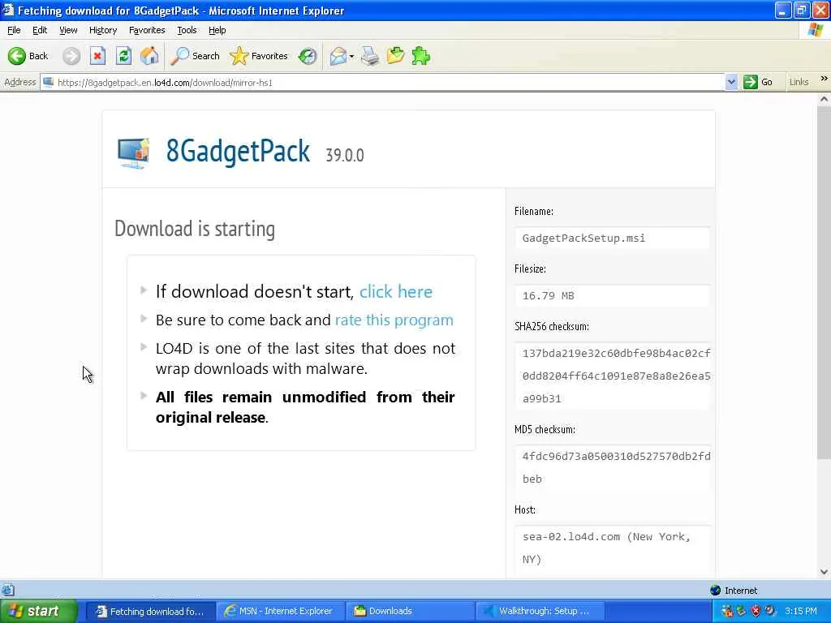This screenshot has width=831, height=623.
Task: Click the 'Download is starting' heading
Action: [195, 229]
